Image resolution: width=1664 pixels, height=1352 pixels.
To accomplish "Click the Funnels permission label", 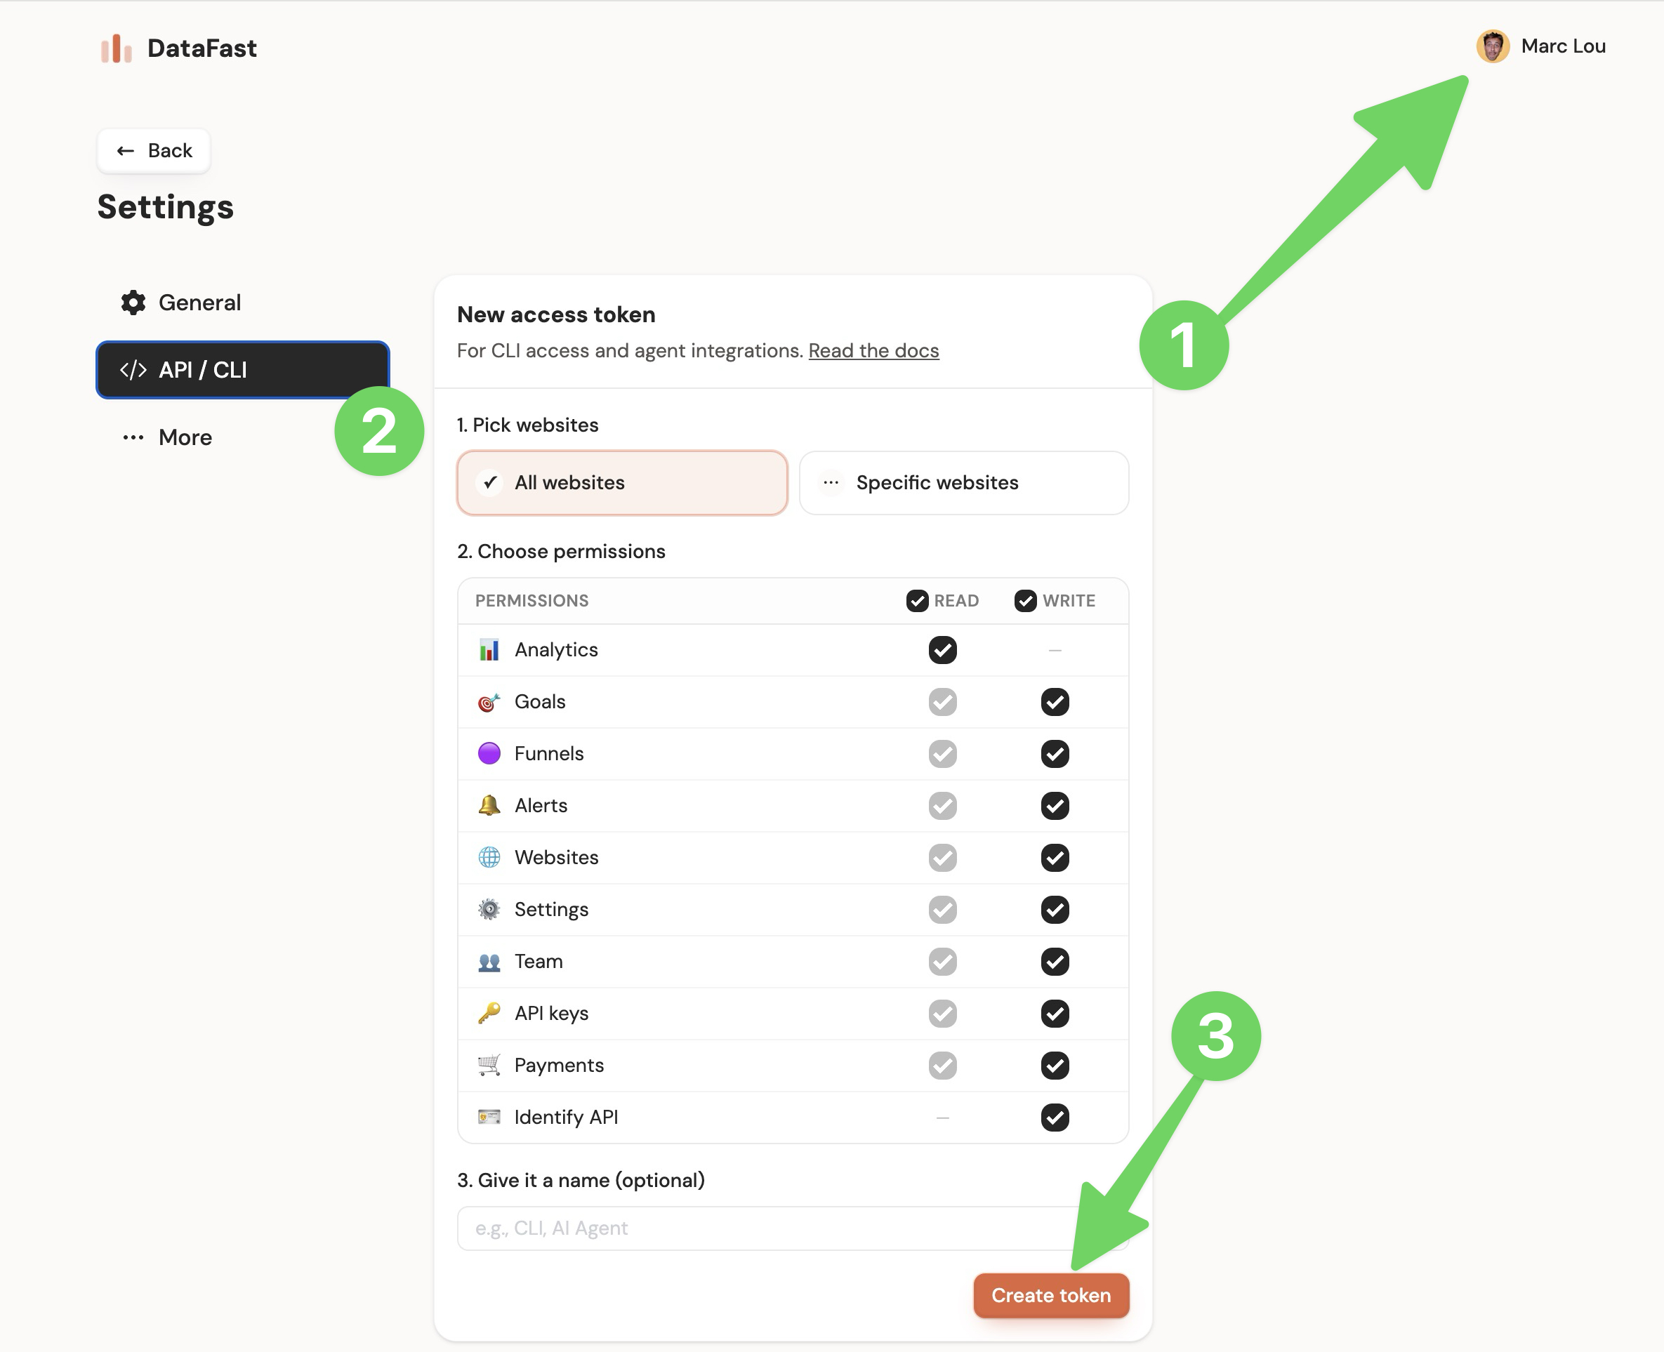I will pyautogui.click(x=549, y=753).
